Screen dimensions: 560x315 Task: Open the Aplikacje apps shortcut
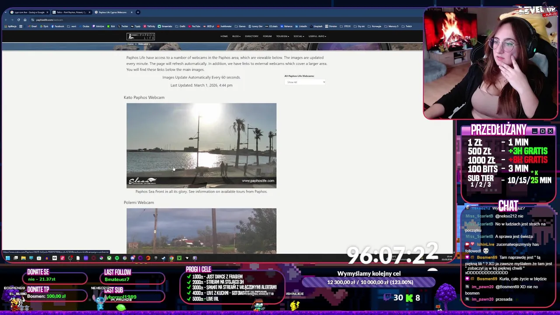pyautogui.click(x=10, y=26)
